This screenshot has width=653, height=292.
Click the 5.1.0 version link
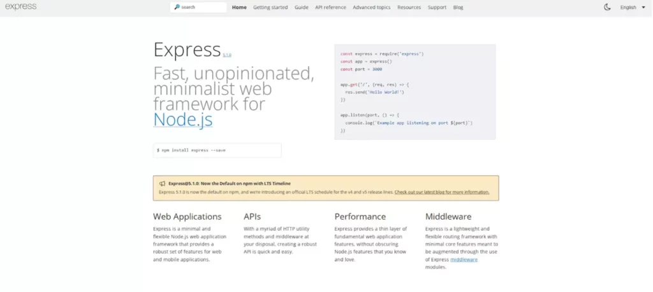[x=227, y=55]
